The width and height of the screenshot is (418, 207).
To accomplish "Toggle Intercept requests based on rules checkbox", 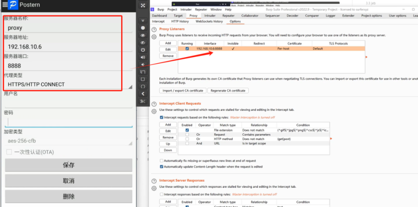I will coord(161,117).
